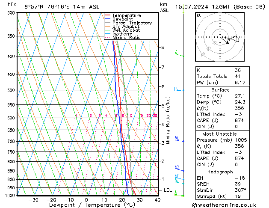Open the weatheronline.co.uk link

[x=231, y=205]
